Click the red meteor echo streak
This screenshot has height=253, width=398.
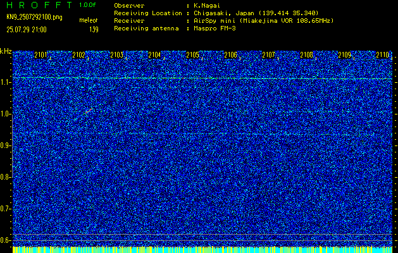[x=89, y=111]
